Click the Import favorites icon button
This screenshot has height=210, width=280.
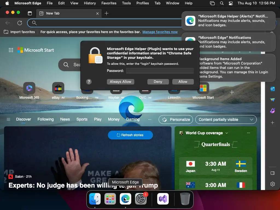coord(19,32)
